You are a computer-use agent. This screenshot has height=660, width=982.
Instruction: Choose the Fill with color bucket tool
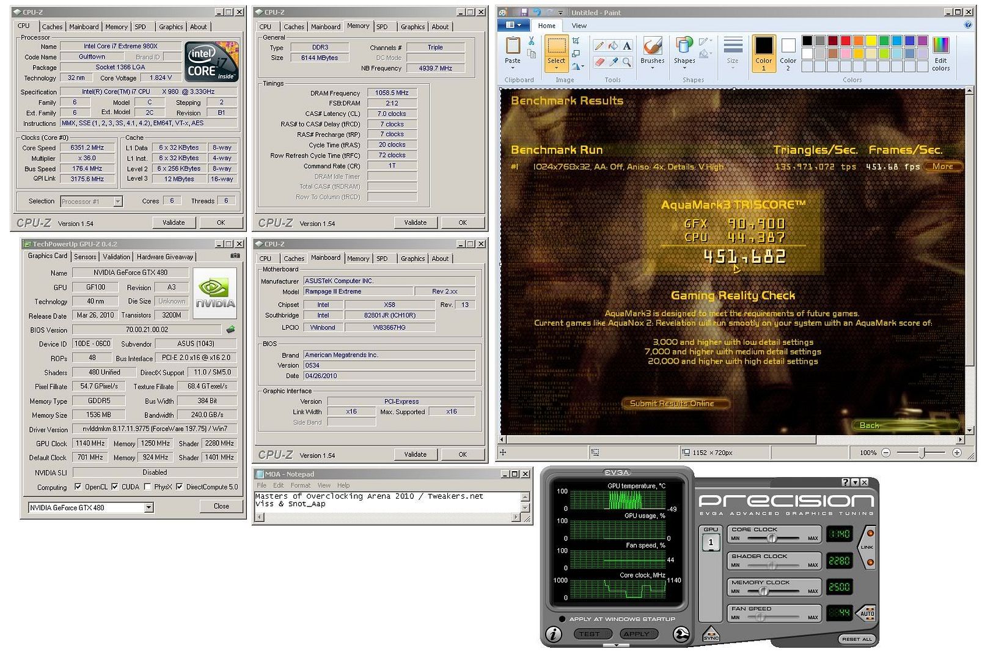click(x=613, y=46)
